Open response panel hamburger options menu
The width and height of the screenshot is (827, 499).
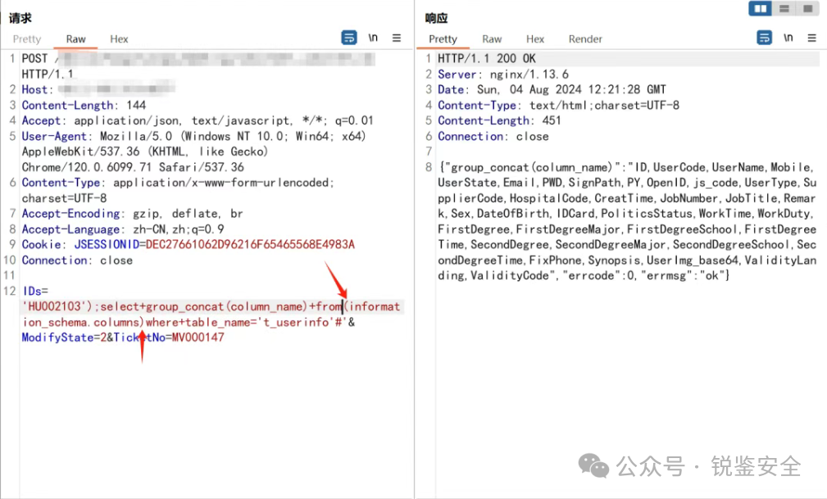coord(811,38)
